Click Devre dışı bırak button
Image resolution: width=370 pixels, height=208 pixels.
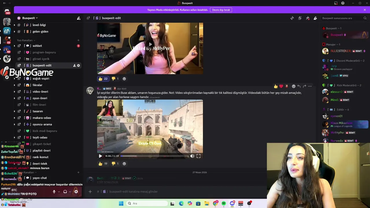click(x=221, y=10)
